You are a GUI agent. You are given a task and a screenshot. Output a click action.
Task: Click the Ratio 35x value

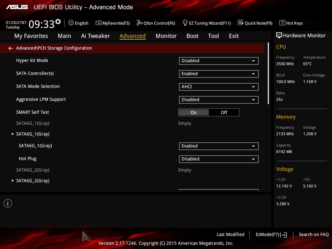coord(279,100)
